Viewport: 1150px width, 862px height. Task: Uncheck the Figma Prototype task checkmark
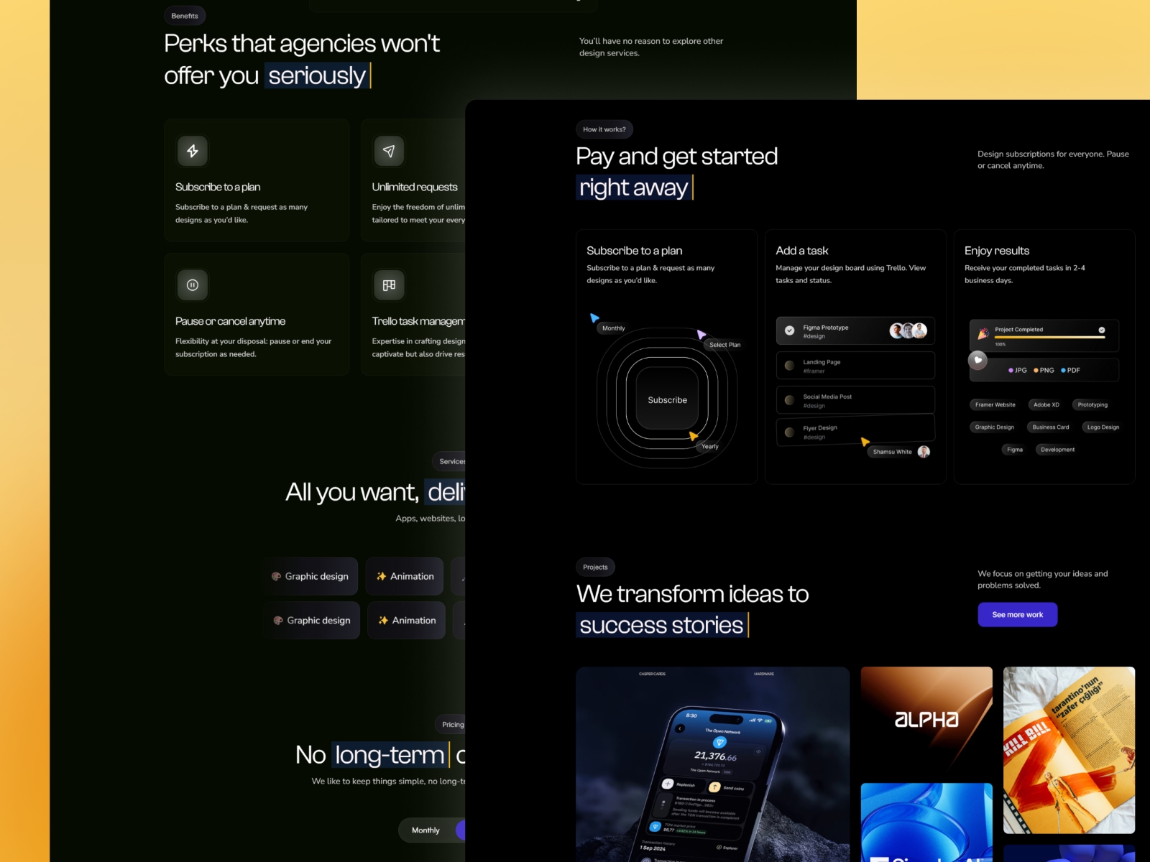(x=789, y=330)
